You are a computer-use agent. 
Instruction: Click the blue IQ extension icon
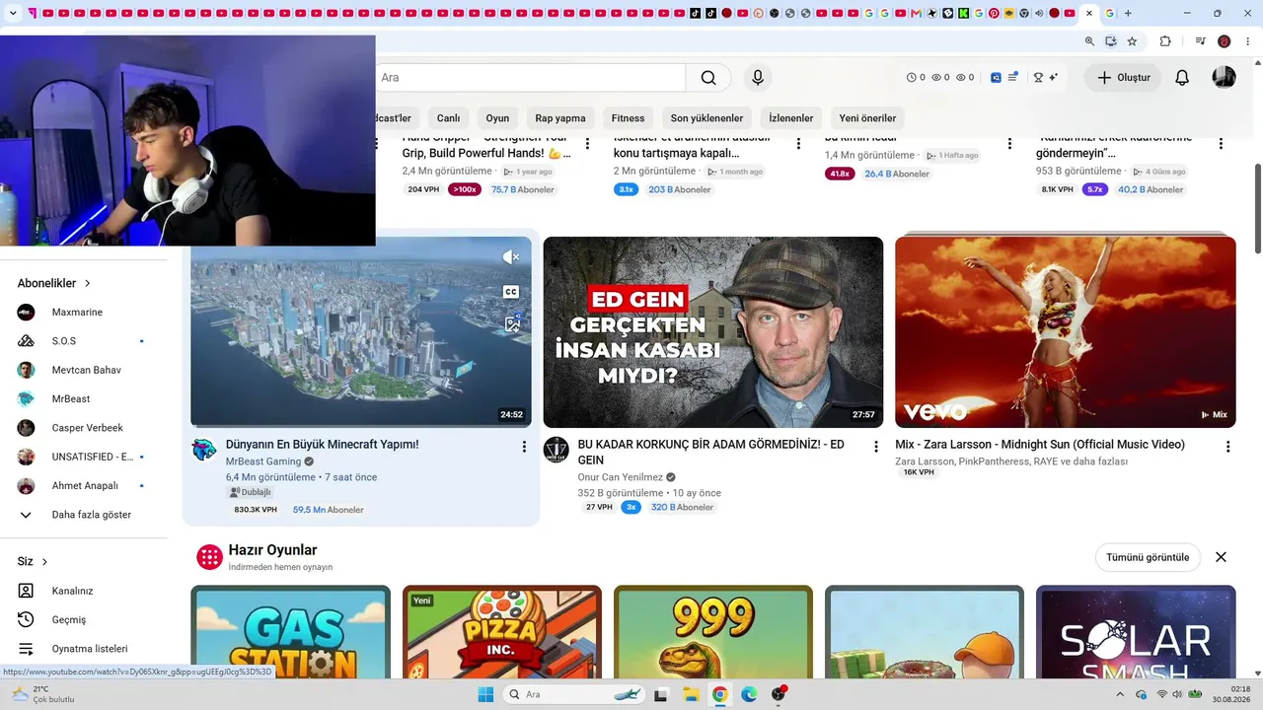click(x=997, y=78)
